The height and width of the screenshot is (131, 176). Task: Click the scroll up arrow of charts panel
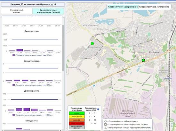pyautogui.click(x=63, y=17)
